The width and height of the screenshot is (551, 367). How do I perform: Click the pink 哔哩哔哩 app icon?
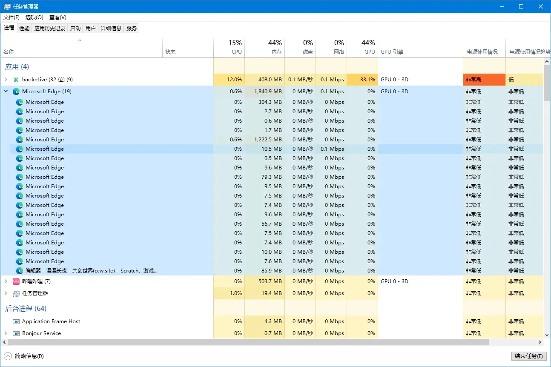pyautogui.click(x=16, y=281)
